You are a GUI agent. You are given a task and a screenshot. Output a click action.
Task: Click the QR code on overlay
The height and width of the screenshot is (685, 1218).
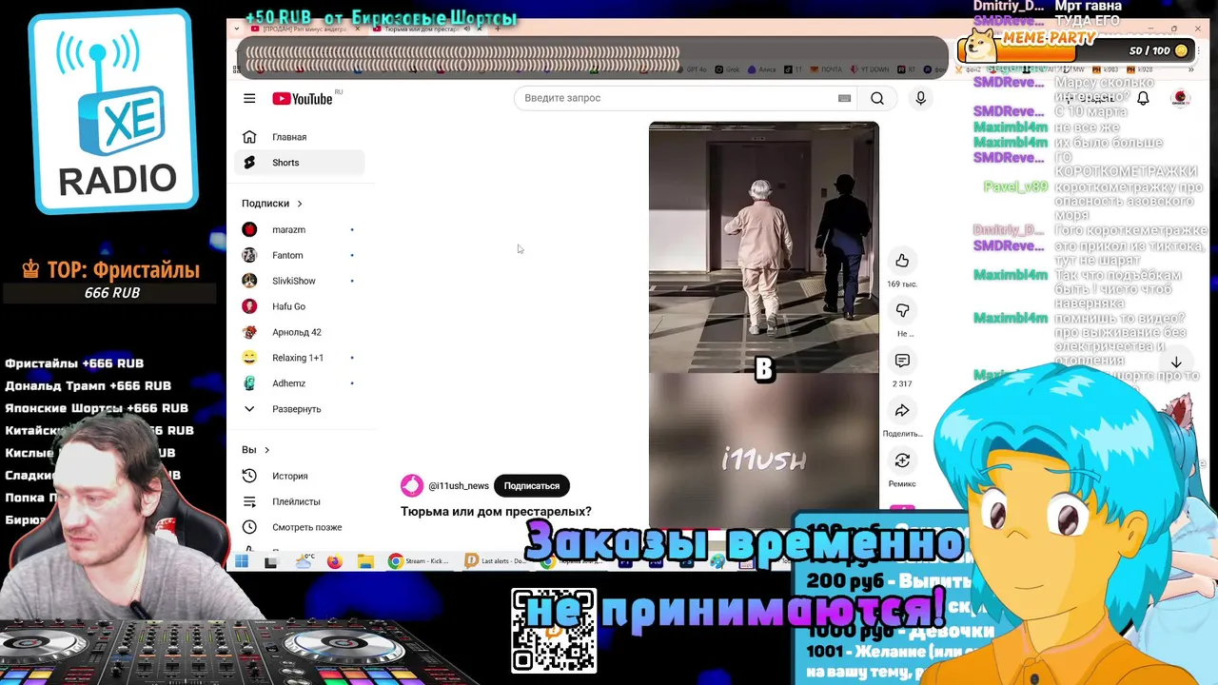[554, 631]
